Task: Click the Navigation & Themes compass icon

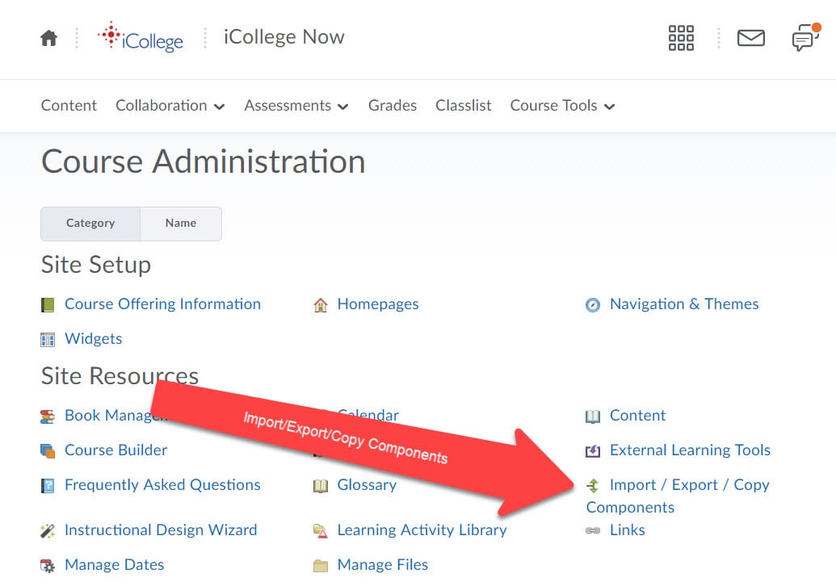Action: point(593,305)
